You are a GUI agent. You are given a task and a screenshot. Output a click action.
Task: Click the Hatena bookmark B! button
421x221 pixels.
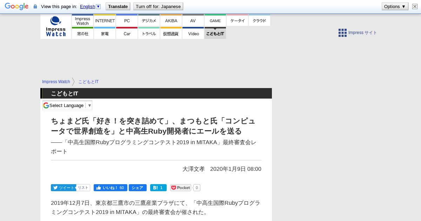(158, 188)
